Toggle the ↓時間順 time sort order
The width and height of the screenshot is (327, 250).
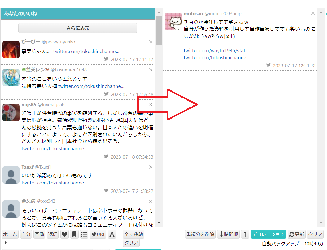pyautogui.click(x=228, y=234)
